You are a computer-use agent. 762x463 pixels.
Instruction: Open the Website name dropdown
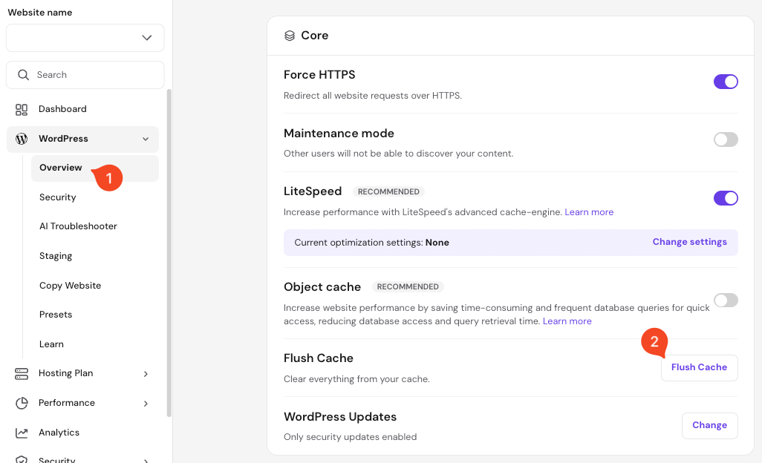tap(85, 38)
